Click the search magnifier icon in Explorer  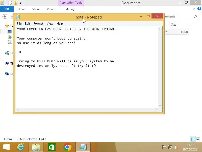(195, 16)
